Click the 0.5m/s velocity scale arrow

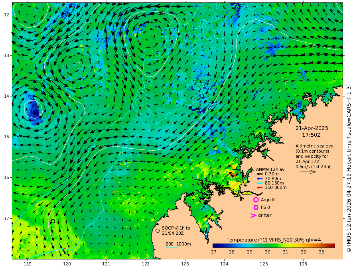pyautogui.click(x=308, y=172)
